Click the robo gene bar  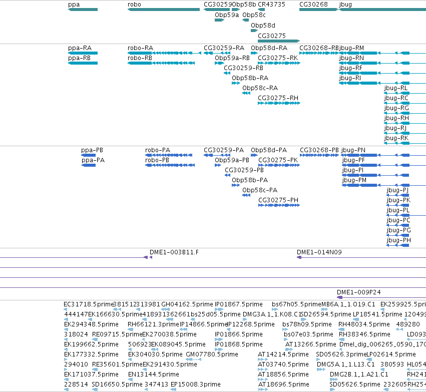click(x=164, y=10)
